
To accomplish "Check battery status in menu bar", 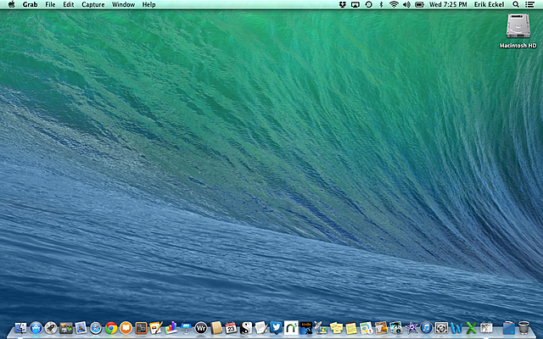I will 419,4.
